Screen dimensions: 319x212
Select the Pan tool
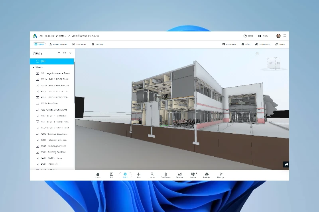point(139,175)
